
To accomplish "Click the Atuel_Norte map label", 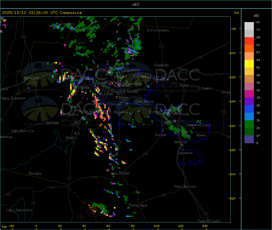I will [144, 102].
